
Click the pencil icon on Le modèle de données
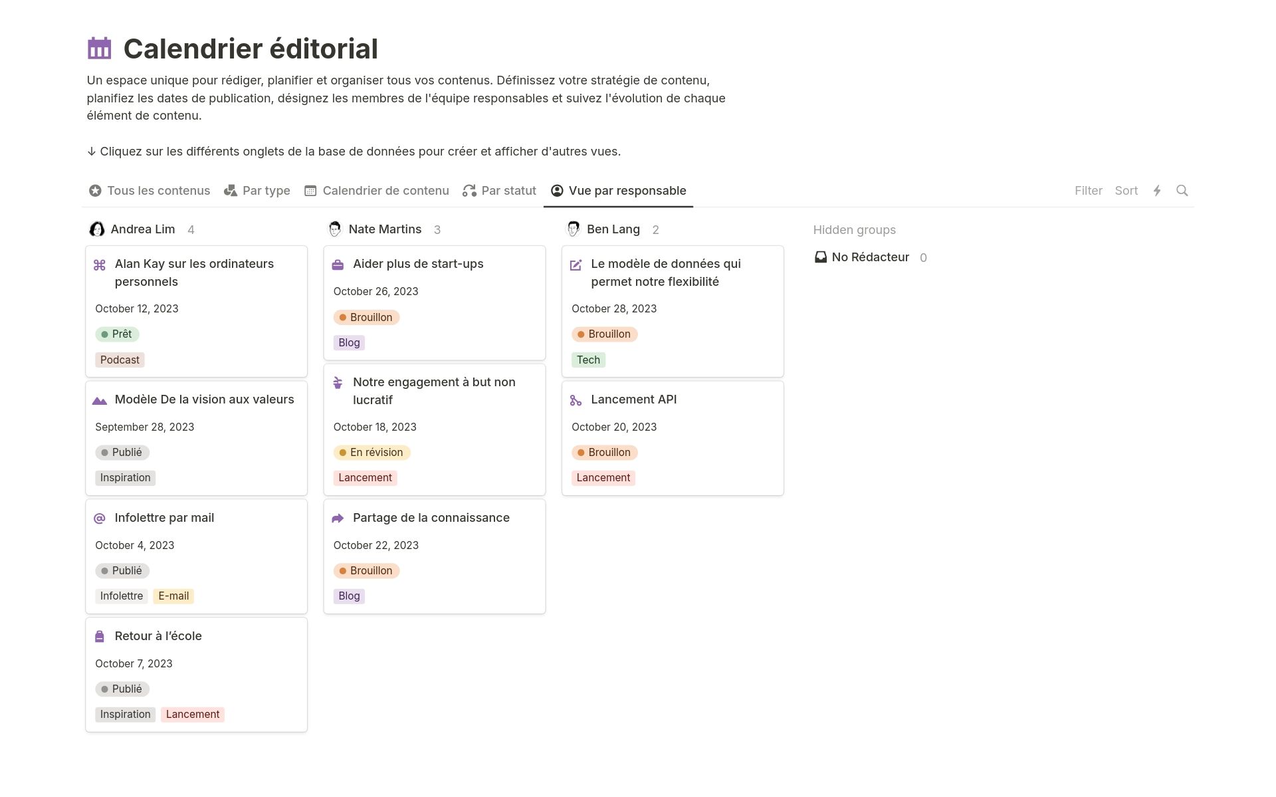tap(576, 265)
